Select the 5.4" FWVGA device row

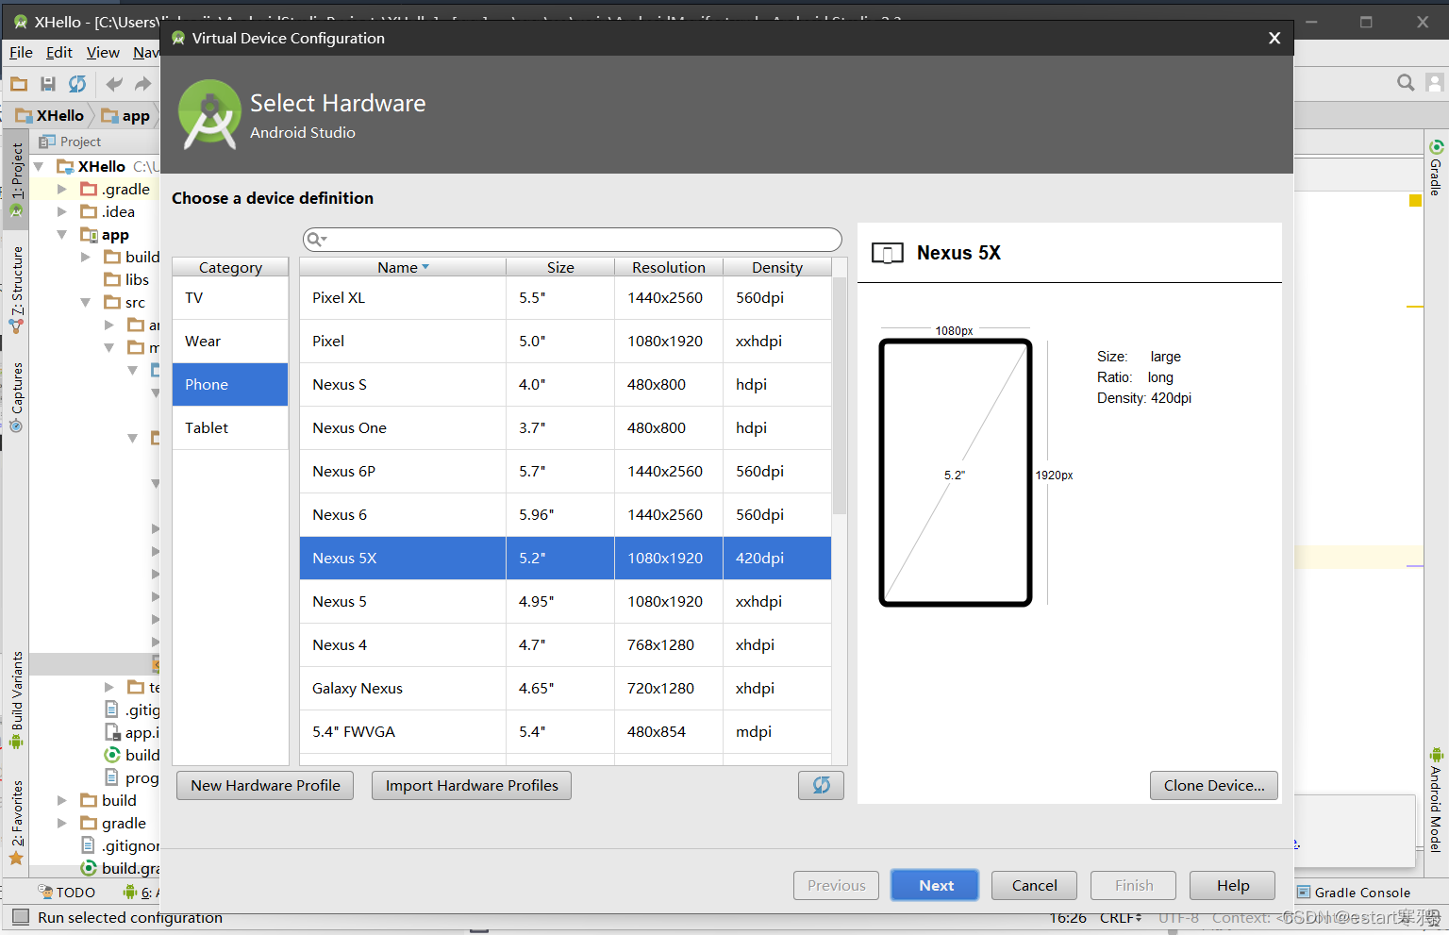(x=565, y=731)
